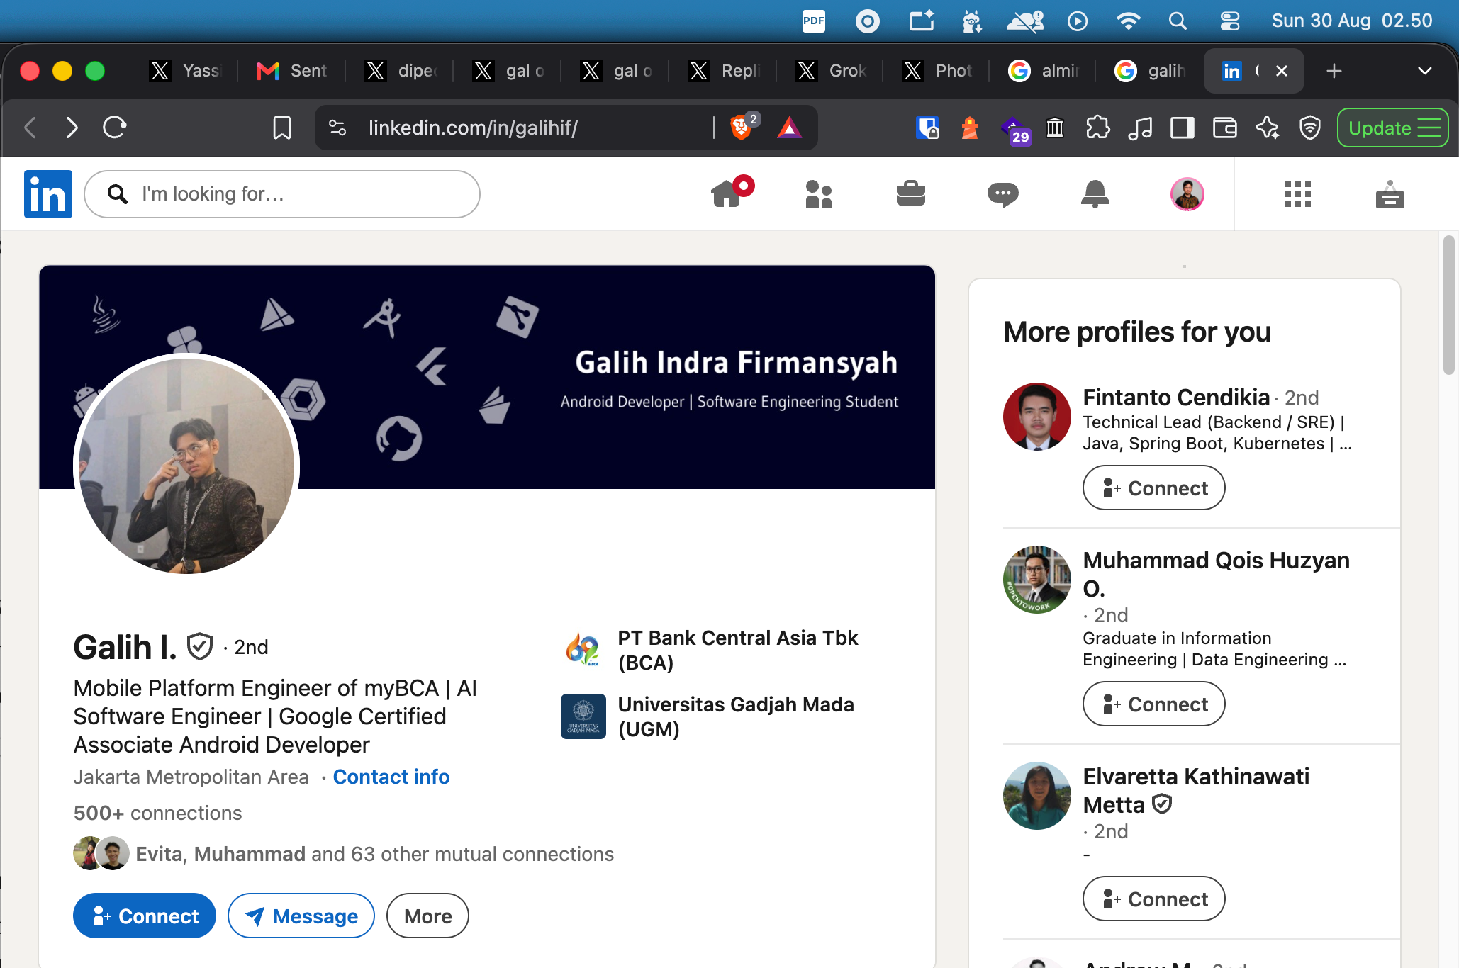The height and width of the screenshot is (968, 1459).
Task: Switch to the Grok tab
Action: [831, 71]
